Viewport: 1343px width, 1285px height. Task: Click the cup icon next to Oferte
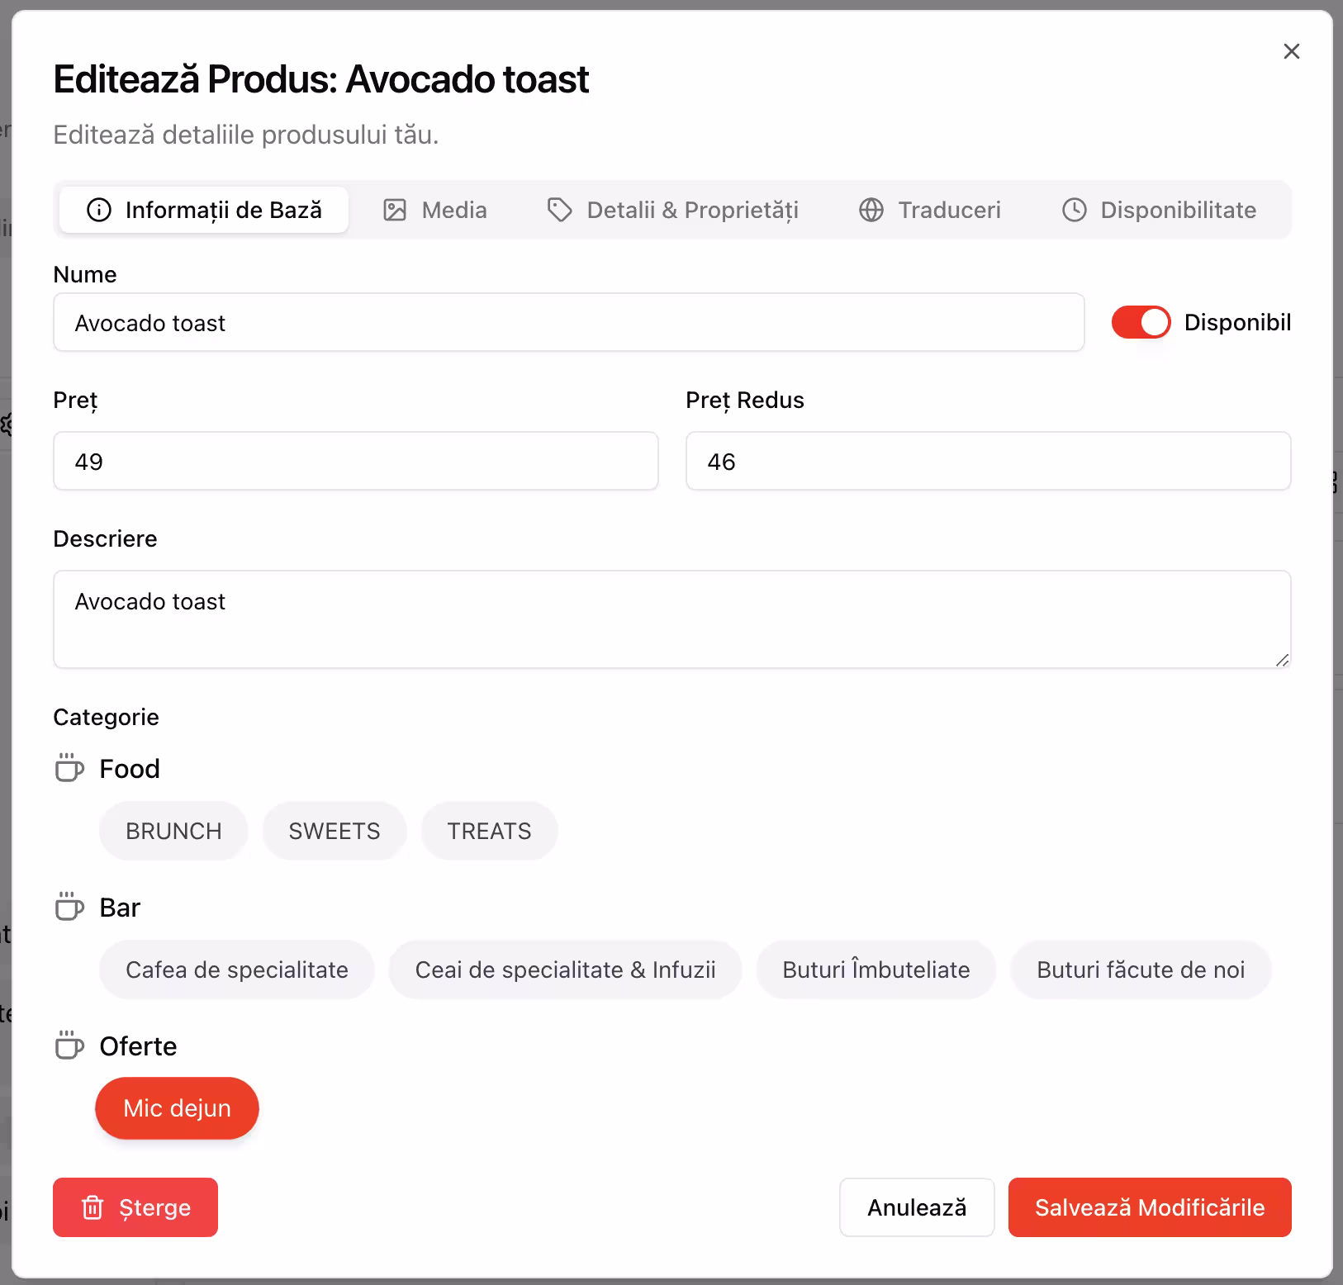pyautogui.click(x=69, y=1045)
